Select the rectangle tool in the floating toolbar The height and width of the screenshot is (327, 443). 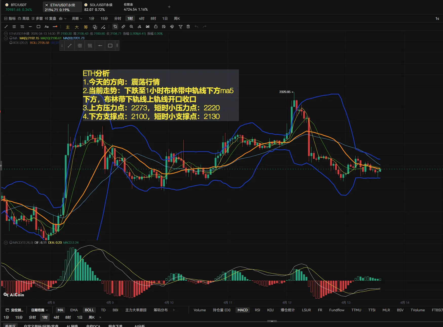click(x=110, y=46)
